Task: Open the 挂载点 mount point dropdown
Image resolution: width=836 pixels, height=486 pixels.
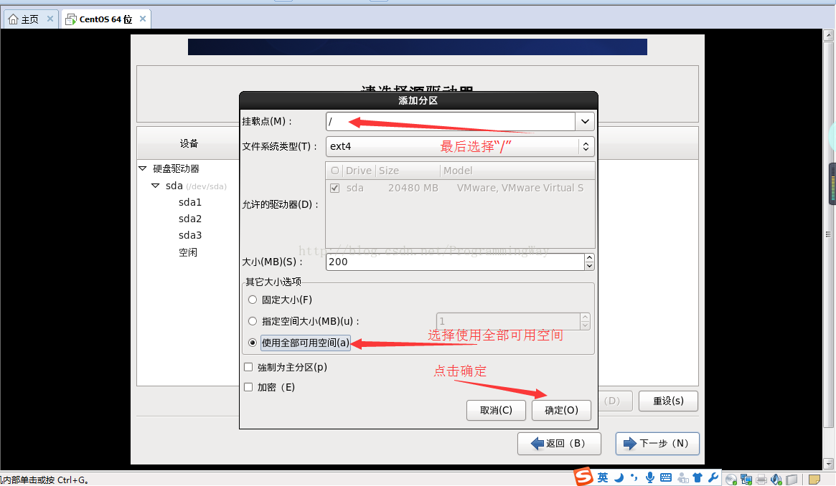Action: tap(585, 122)
